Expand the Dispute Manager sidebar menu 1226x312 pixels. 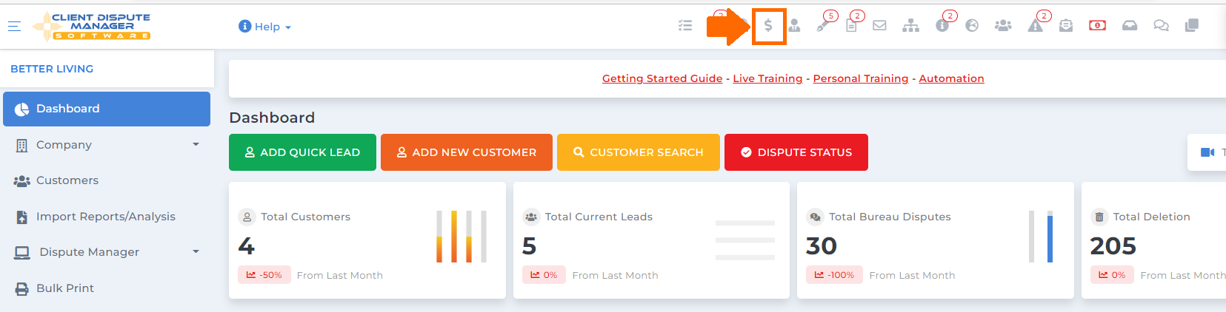pyautogui.click(x=107, y=252)
